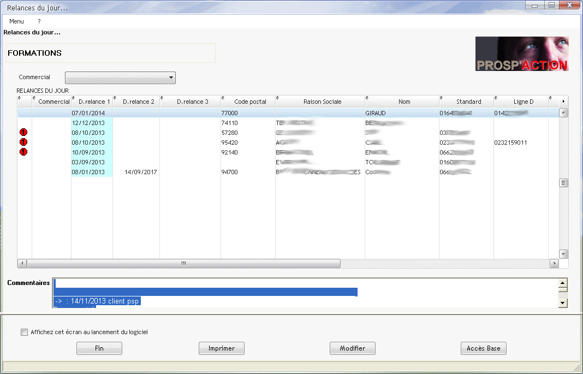Image resolution: width=583 pixels, height=374 pixels.
Task: Click the table's horizontal scrollbar thumb
Action: 183,263
